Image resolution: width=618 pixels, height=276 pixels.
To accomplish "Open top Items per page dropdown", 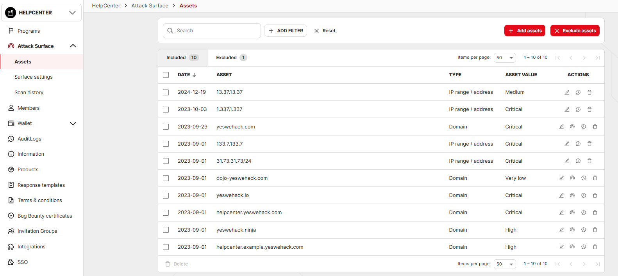I will coord(505,58).
